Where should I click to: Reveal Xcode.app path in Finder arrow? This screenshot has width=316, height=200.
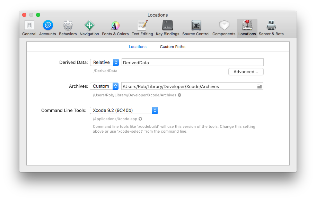(x=140, y=119)
